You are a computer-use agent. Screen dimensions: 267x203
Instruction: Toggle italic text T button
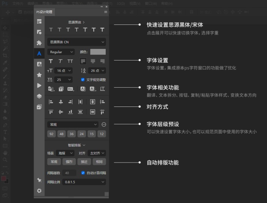coord(60,61)
